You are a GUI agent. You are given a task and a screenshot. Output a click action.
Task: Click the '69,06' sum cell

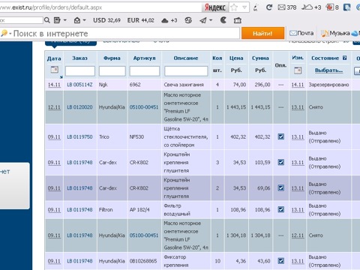264,187
